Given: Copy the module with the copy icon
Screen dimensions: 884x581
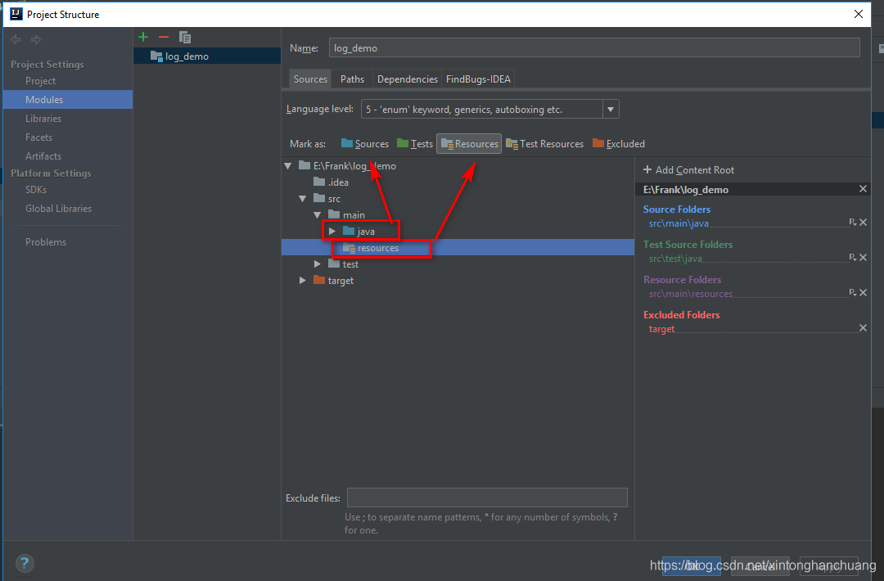Looking at the screenshot, I should [x=184, y=37].
